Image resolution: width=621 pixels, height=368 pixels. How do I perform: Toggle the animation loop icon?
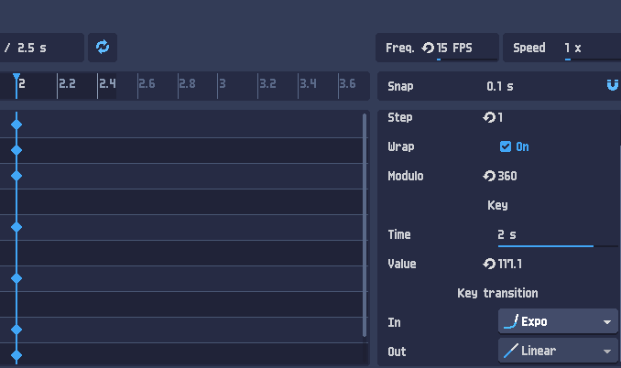pyautogui.click(x=103, y=47)
